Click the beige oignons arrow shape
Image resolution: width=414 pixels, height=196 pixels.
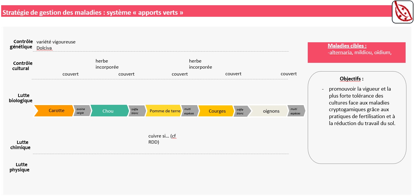269,111
